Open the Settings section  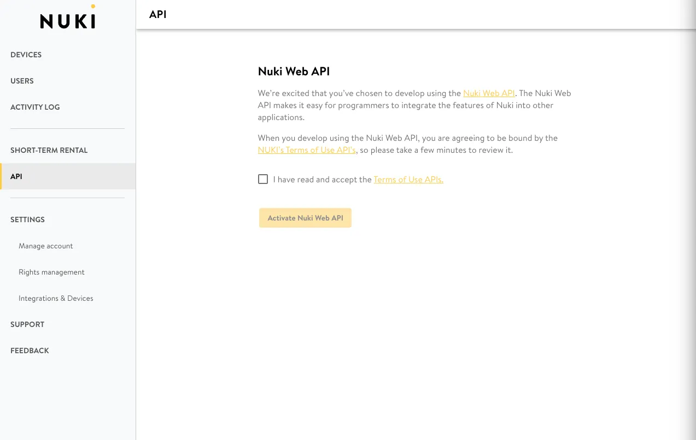(27, 219)
